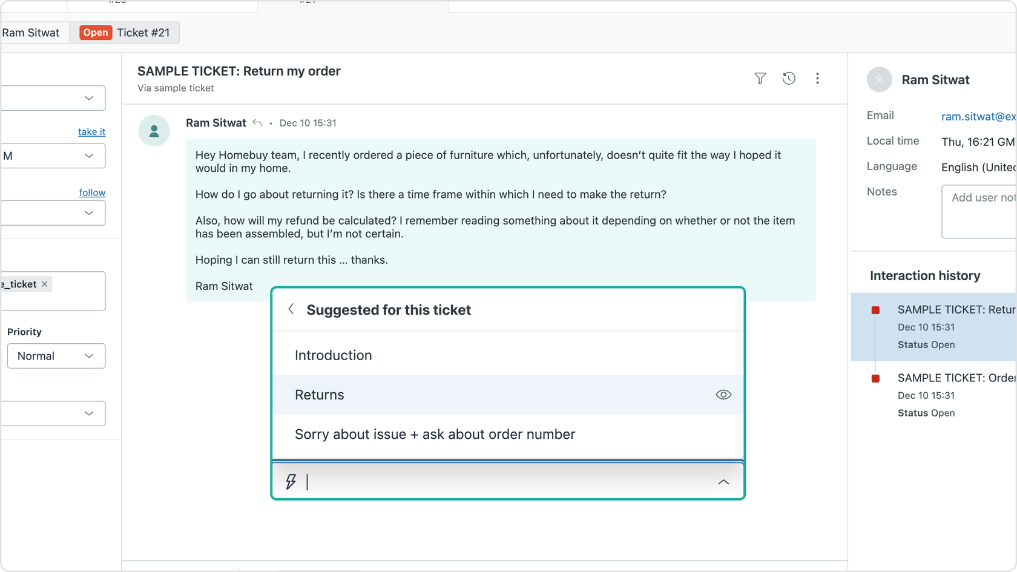Screen dimensions: 1017x572
Task: Remove the sample_ticket tag with its x
Action: tap(44, 283)
